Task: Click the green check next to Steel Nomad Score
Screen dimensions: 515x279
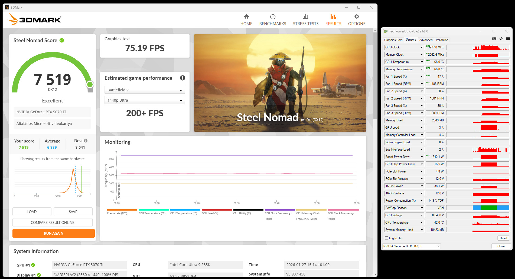Action: point(62,40)
